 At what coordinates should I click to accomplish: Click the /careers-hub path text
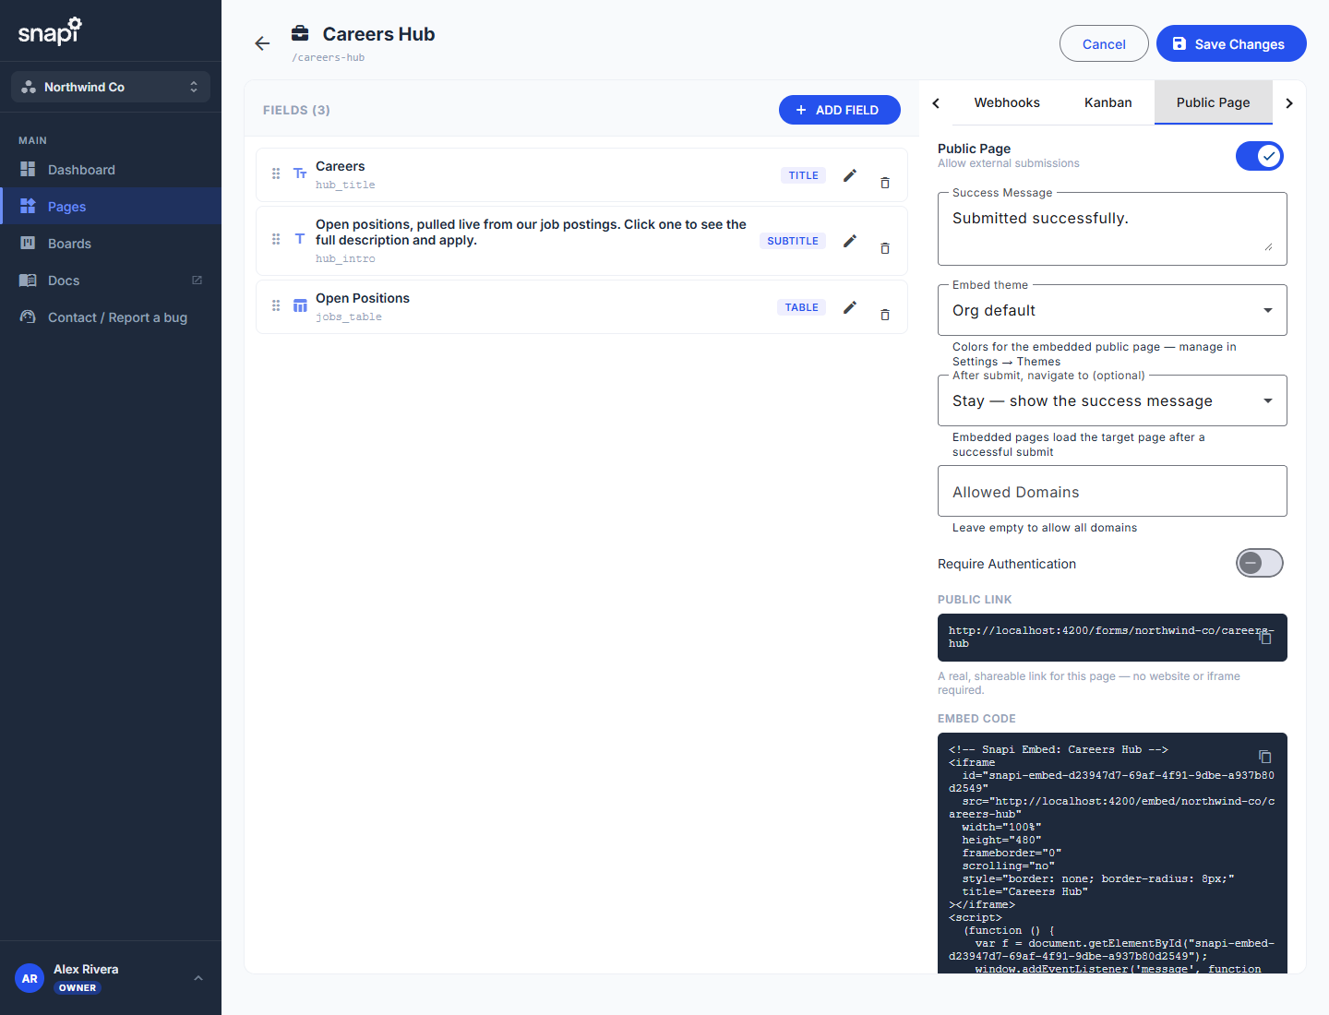click(x=329, y=57)
